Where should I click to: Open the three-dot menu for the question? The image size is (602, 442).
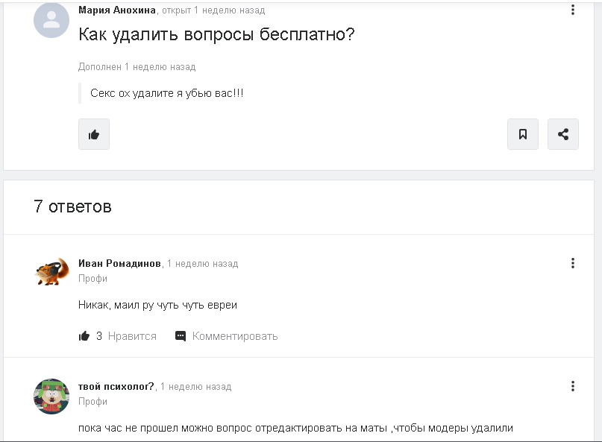click(573, 10)
